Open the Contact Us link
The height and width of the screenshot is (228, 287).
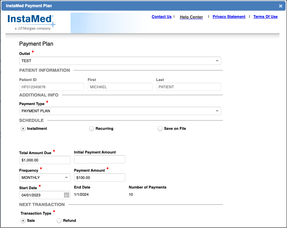[x=162, y=17]
